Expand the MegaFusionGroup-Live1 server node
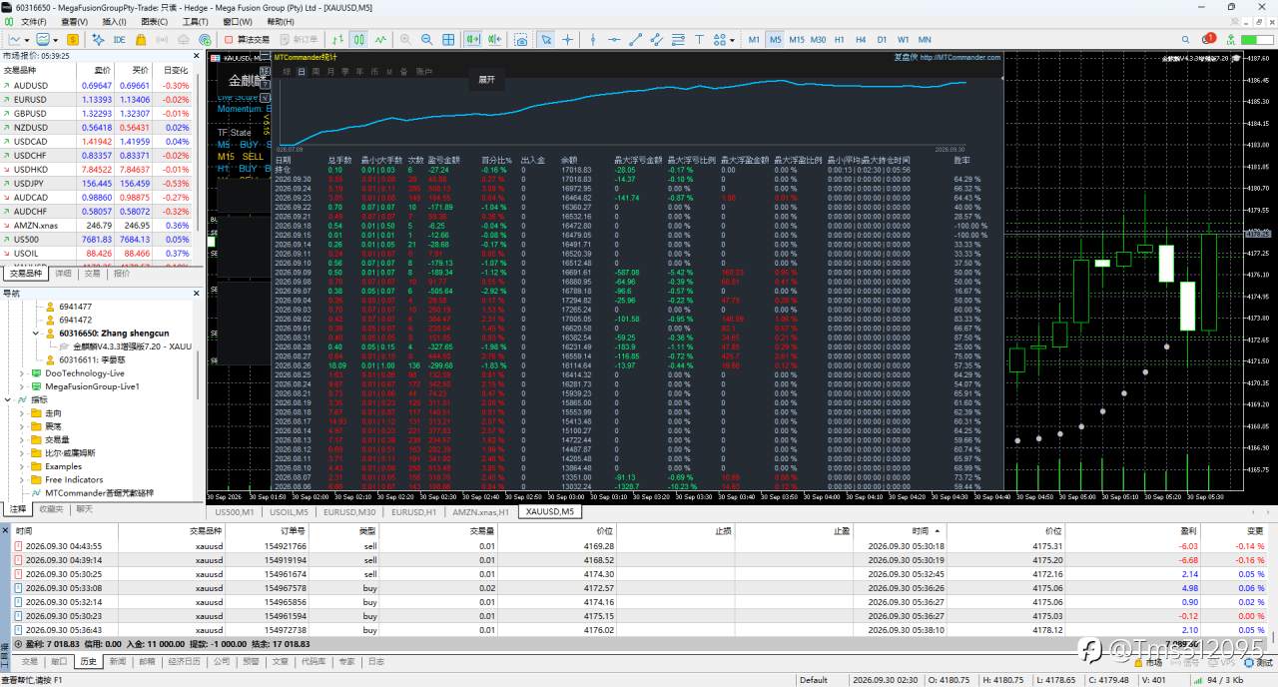The height and width of the screenshot is (687, 1278). tap(23, 386)
